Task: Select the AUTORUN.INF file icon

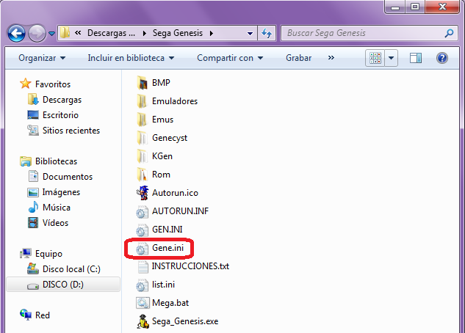Action: coord(142,211)
